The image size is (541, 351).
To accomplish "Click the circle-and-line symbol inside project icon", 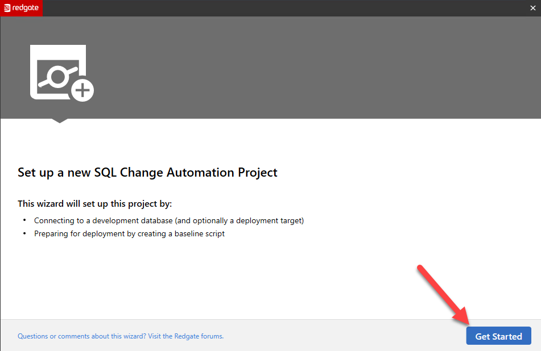I will [x=57, y=76].
